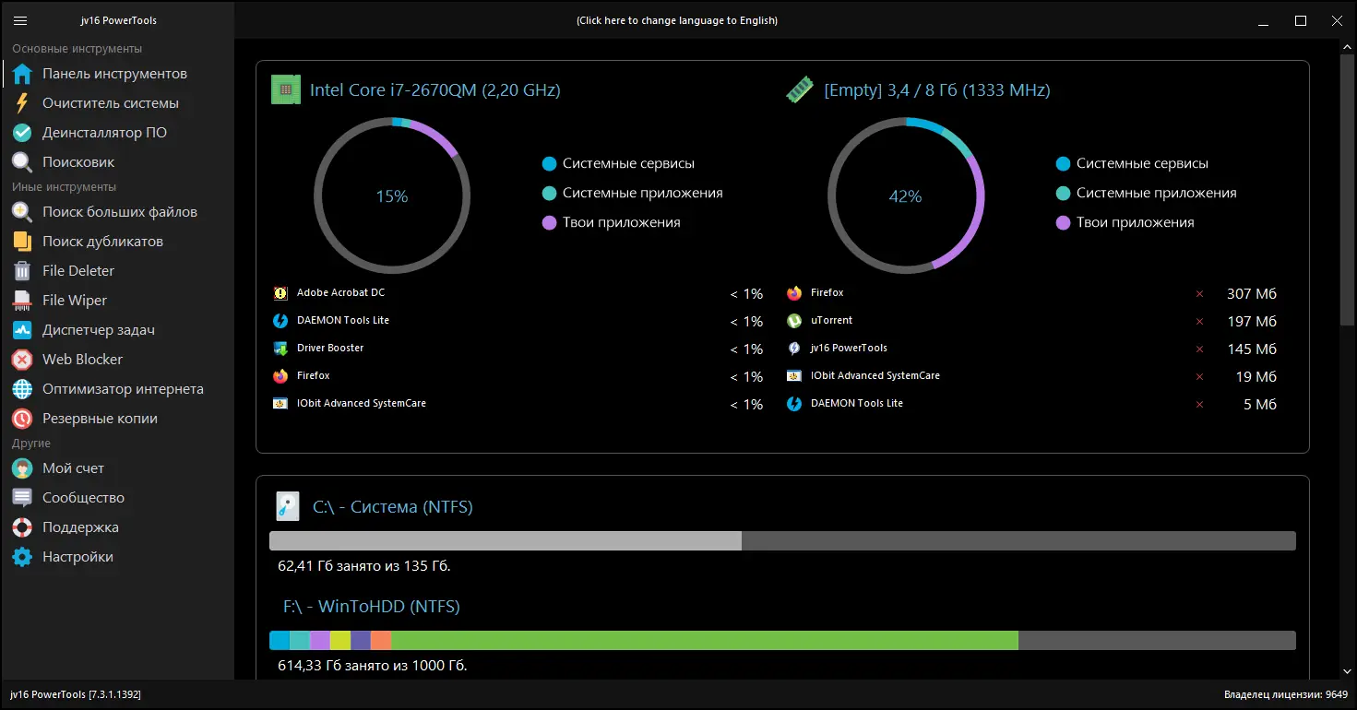The image size is (1357, 710).
Task: Click the trash can icon for File Deleter
Action: point(22,271)
